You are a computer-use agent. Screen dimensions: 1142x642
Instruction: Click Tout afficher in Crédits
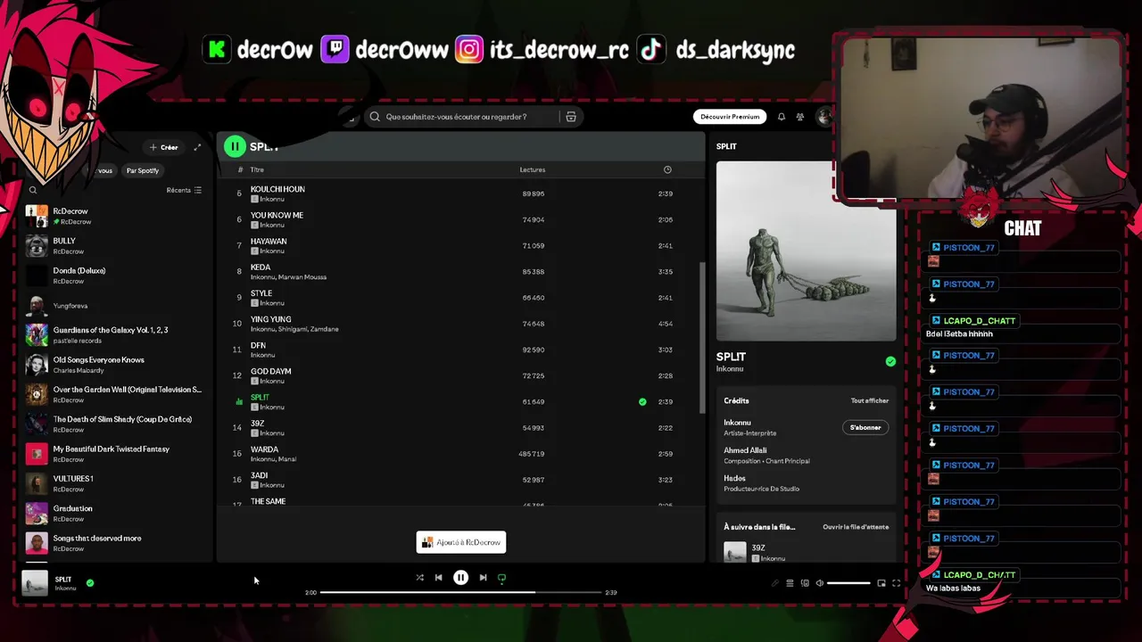tap(870, 401)
